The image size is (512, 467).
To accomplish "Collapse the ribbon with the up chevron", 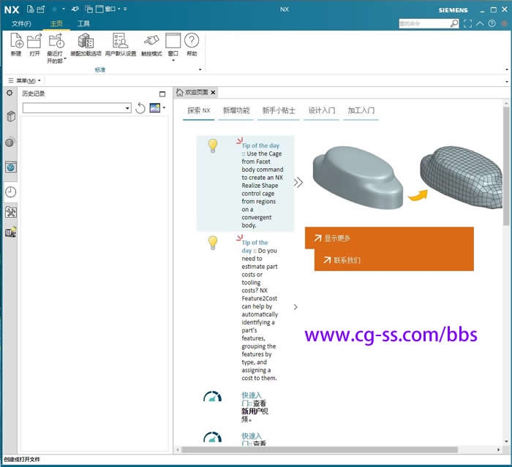I will coord(480,23).
